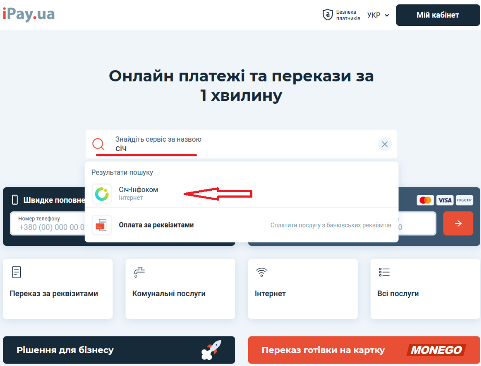Click the Результати пошуку heading
The image size is (481, 366).
click(x=122, y=173)
